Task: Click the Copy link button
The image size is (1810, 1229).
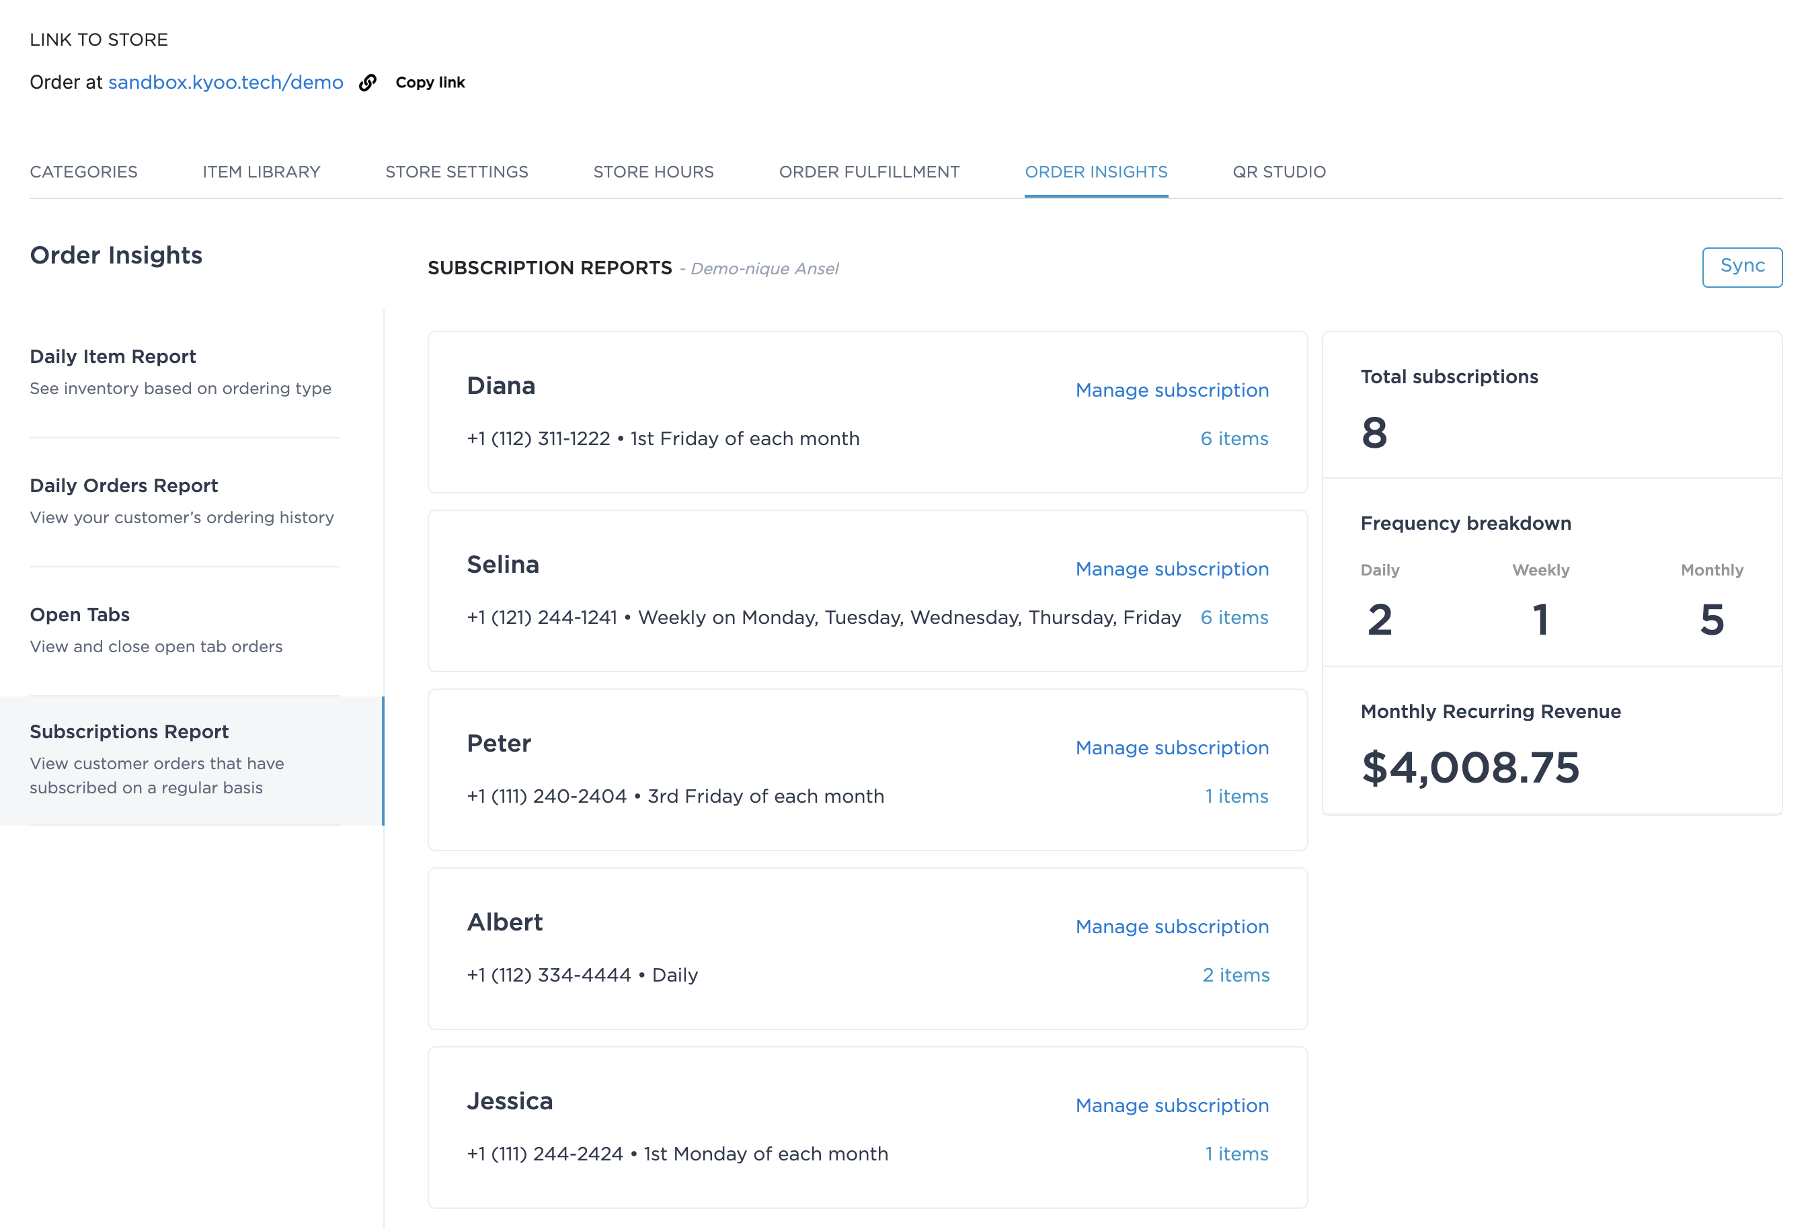Action: tap(430, 83)
